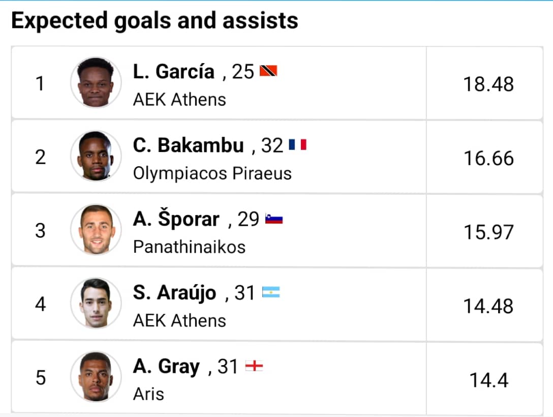Open C. Bakambu's player profile name

188,146
